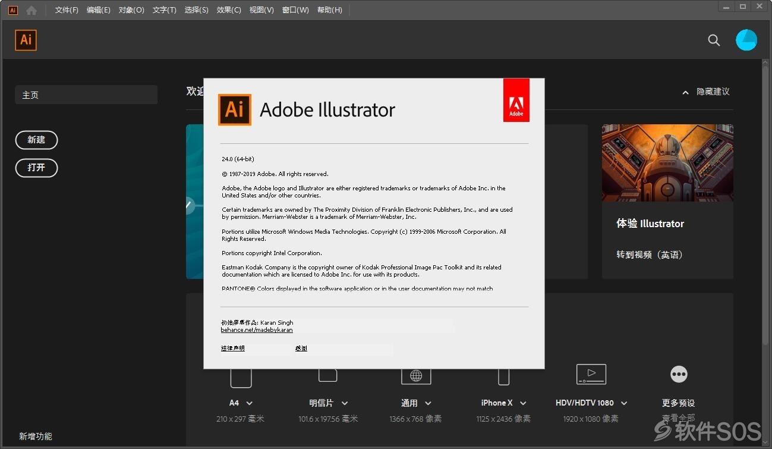Open 对象(O) menu

(x=131, y=10)
